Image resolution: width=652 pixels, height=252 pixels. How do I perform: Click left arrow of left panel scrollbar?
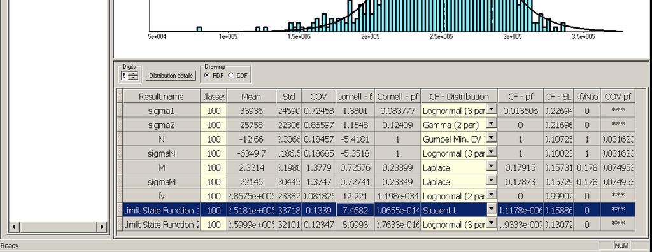(x=14, y=227)
